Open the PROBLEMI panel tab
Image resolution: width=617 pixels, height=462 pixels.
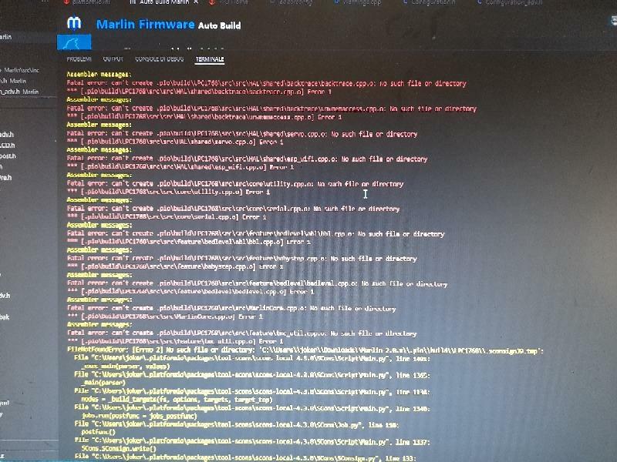coord(79,59)
